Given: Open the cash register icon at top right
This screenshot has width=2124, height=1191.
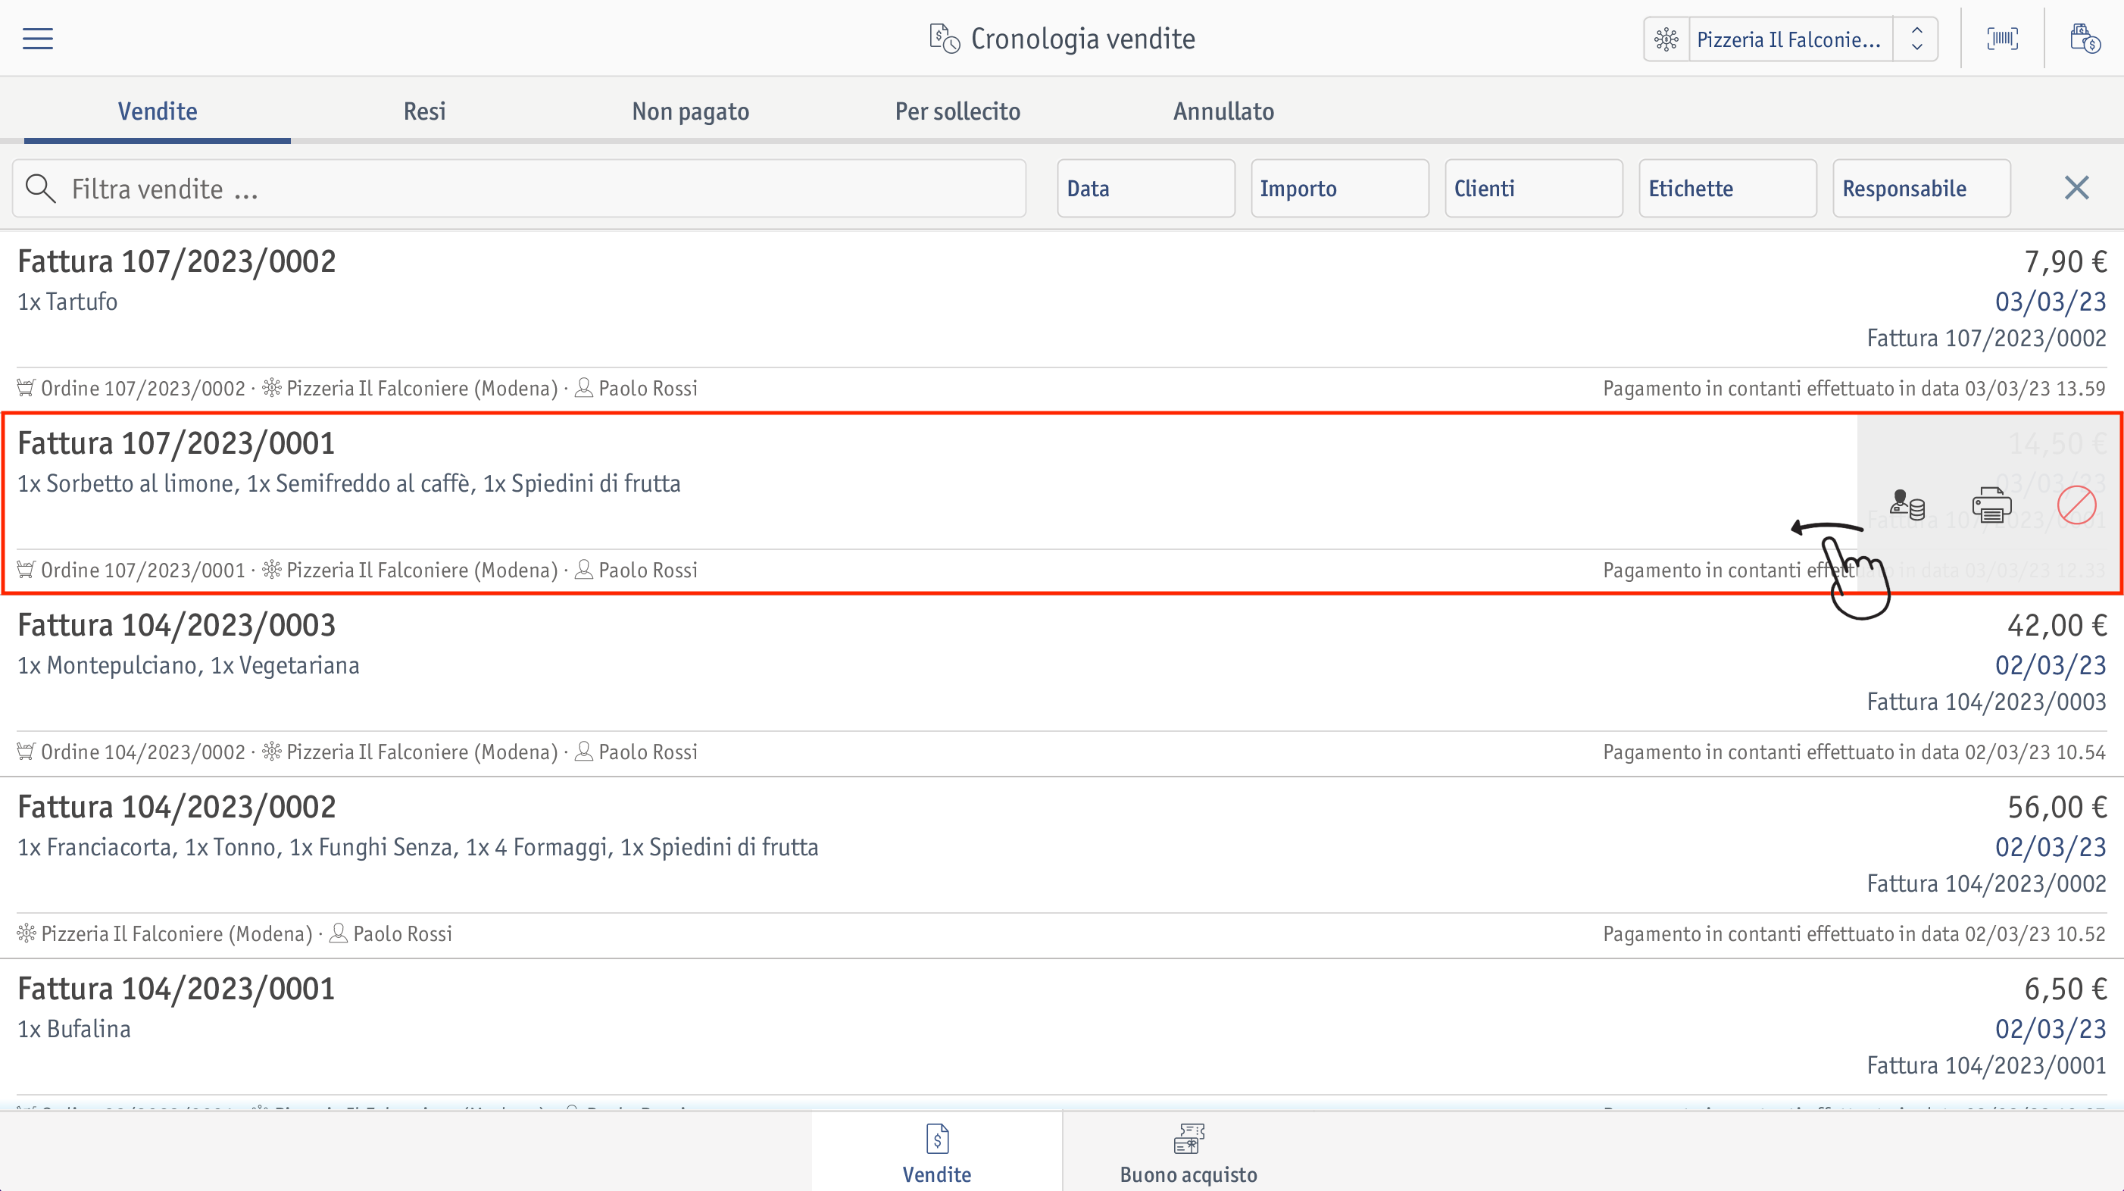Looking at the screenshot, I should coord(2085,39).
